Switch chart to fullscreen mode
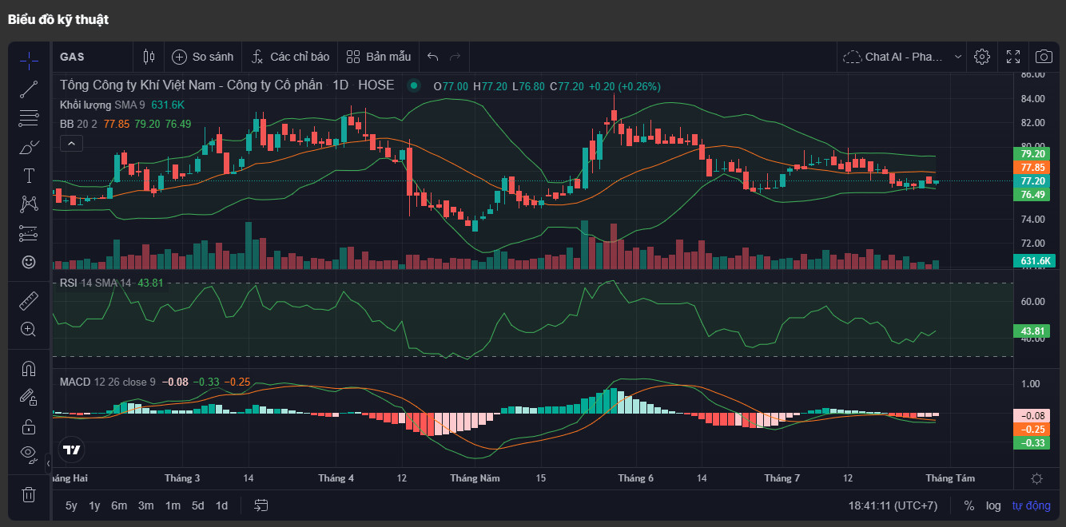The width and height of the screenshot is (1066, 527). tap(1013, 57)
